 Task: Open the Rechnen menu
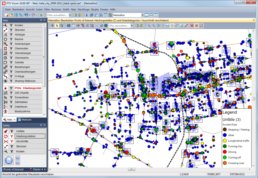click(x=56, y=9)
